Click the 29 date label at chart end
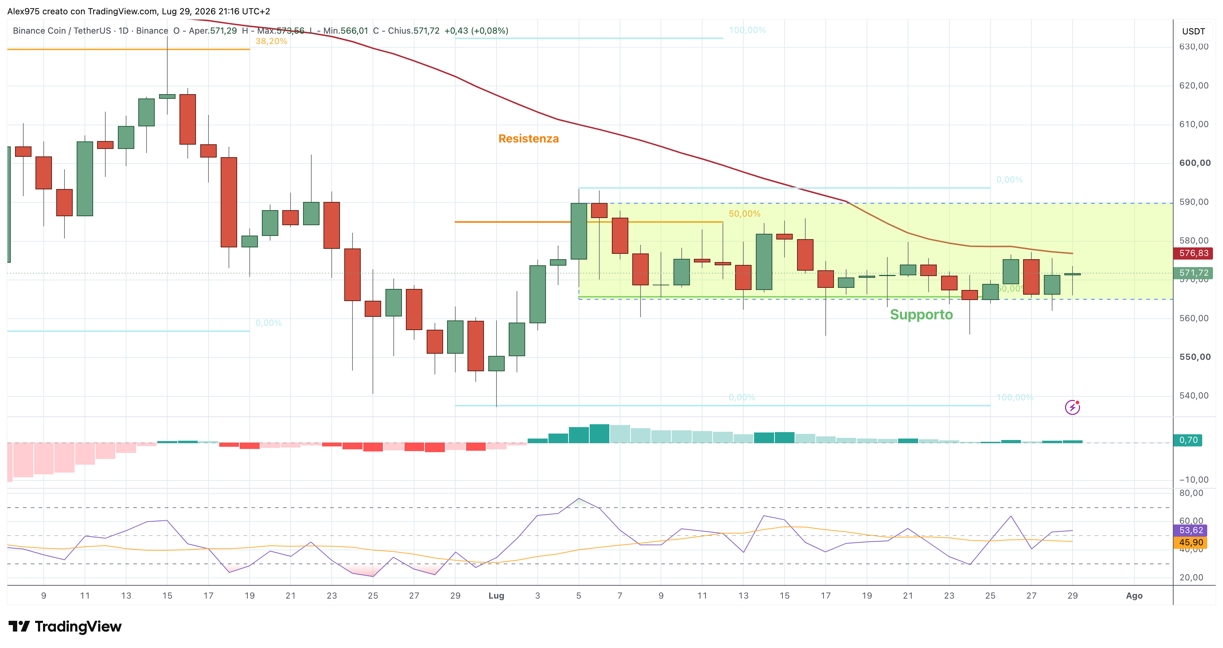Viewport: 1223px width, 648px height. point(1072,595)
